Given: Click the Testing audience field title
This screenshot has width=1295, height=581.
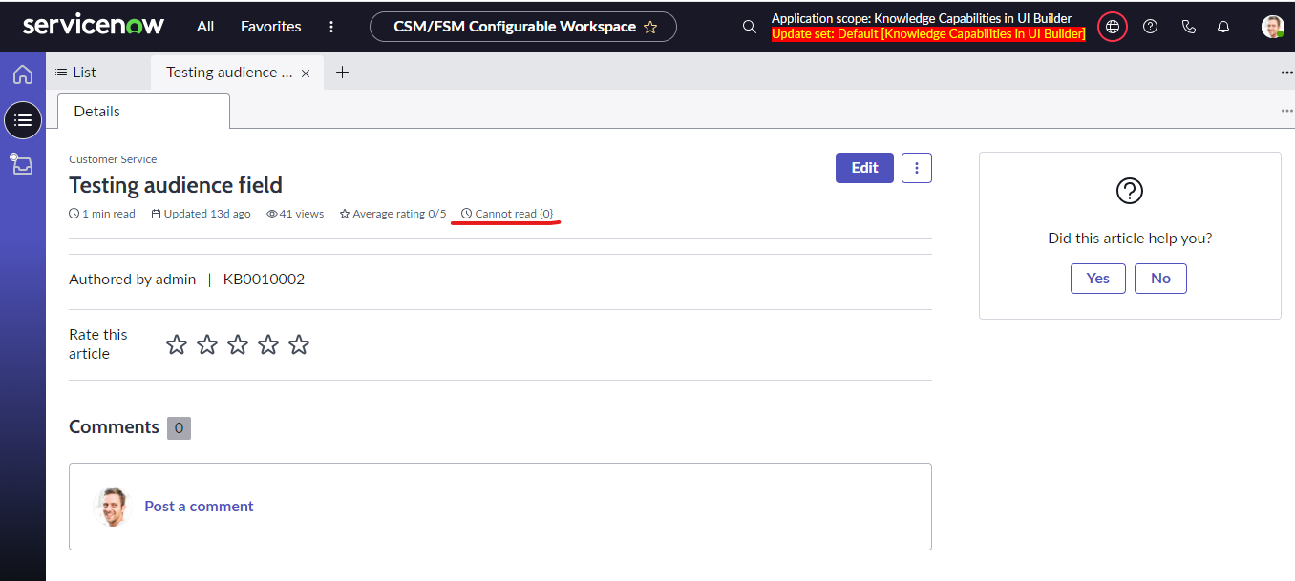Looking at the screenshot, I should (176, 185).
